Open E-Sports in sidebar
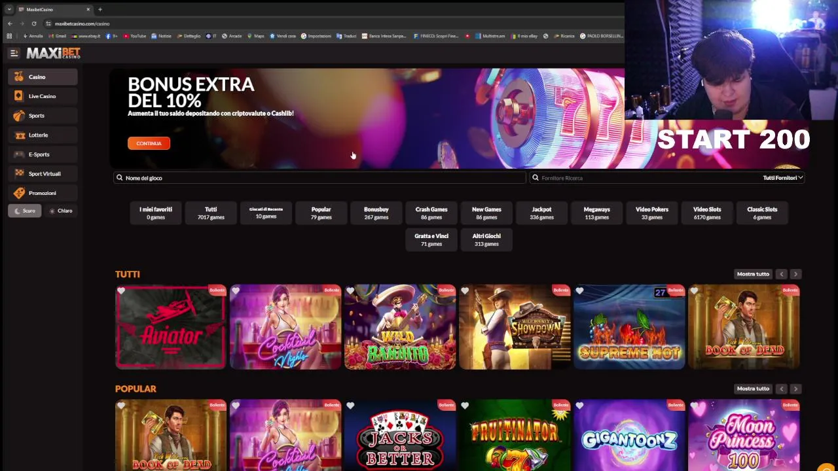Viewport: 838px width, 471px height. coord(43,154)
